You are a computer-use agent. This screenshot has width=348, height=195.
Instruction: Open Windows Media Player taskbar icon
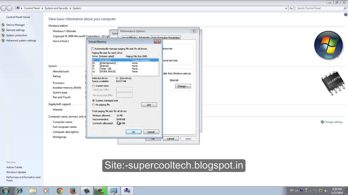(x=46, y=191)
